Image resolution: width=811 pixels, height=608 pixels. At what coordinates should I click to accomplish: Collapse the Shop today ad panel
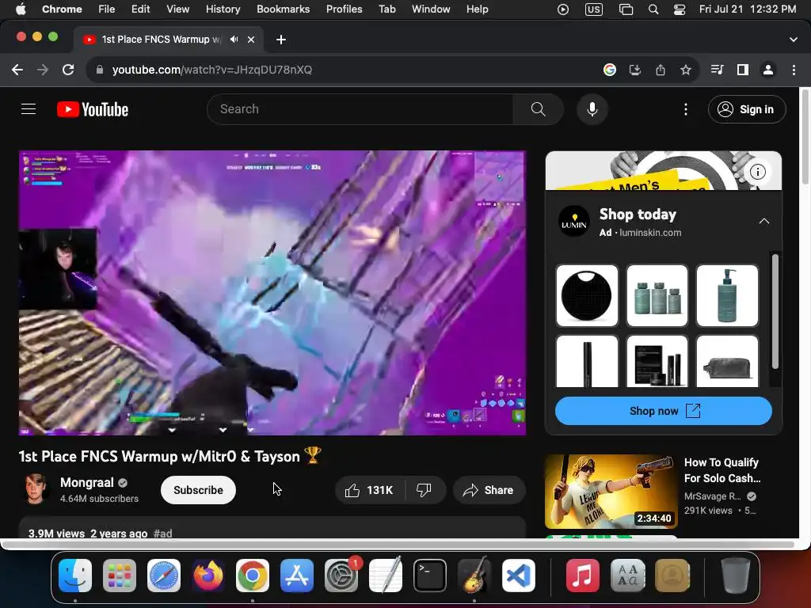tap(764, 222)
